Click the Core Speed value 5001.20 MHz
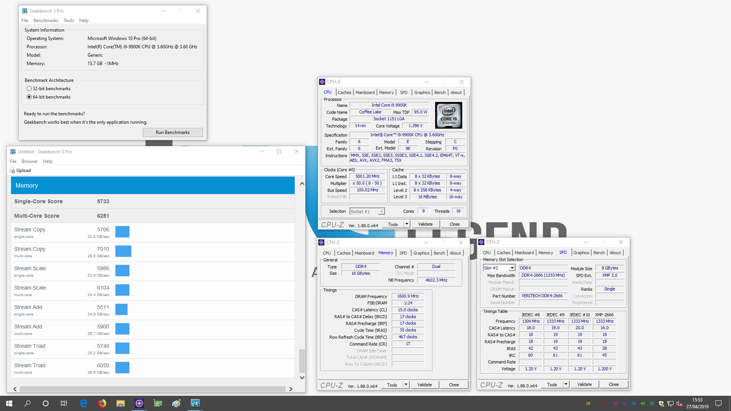The width and height of the screenshot is (731, 411). coord(367,176)
